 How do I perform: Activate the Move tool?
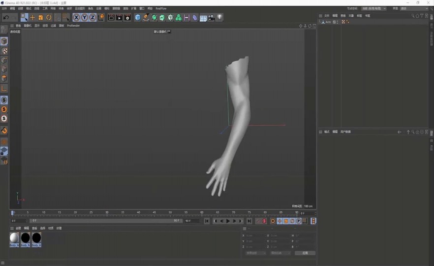[x=32, y=17]
